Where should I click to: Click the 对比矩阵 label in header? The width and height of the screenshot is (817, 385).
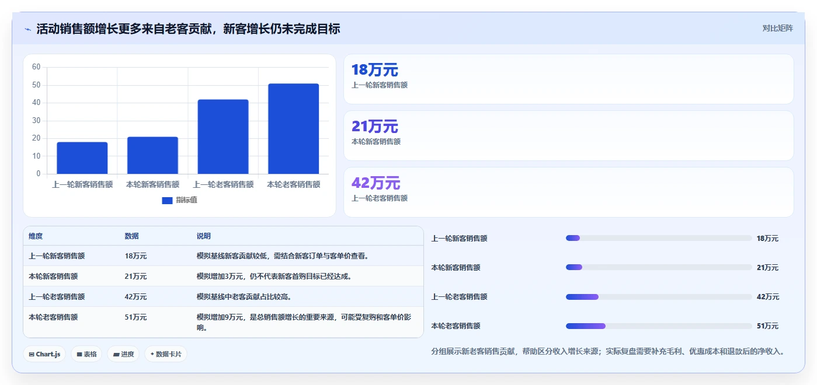coord(777,28)
